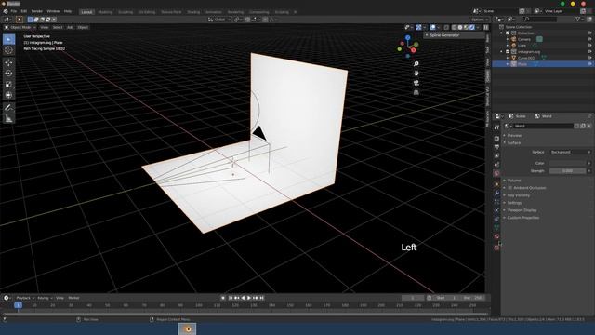Click the outliner search field
This screenshot has width=595, height=335.
tap(540, 19)
